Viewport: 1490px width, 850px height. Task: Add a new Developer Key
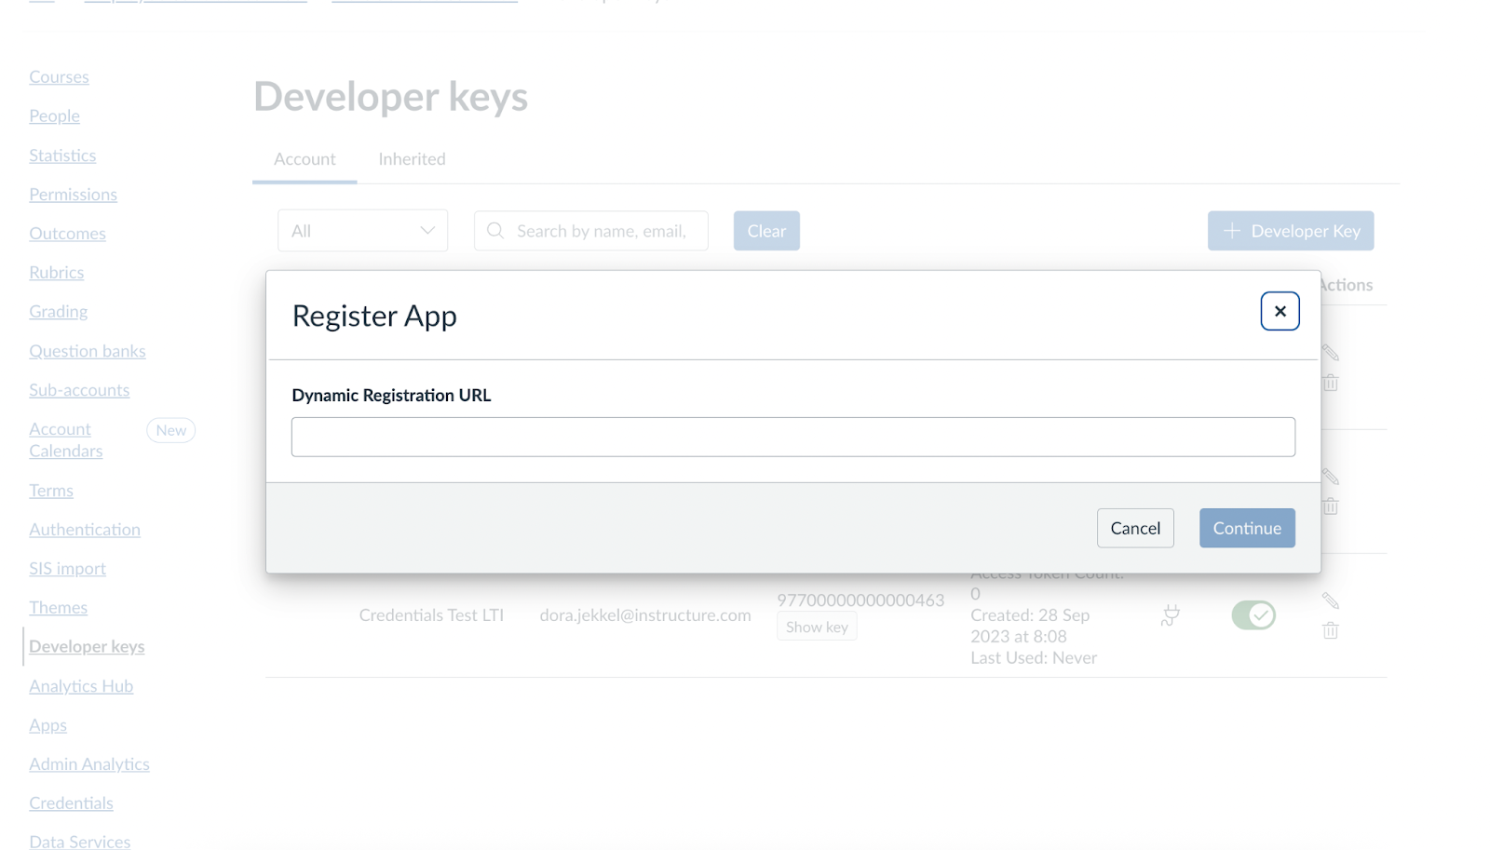point(1291,231)
